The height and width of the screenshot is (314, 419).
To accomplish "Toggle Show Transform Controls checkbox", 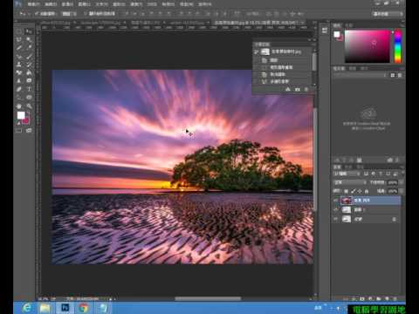I will [86, 14].
